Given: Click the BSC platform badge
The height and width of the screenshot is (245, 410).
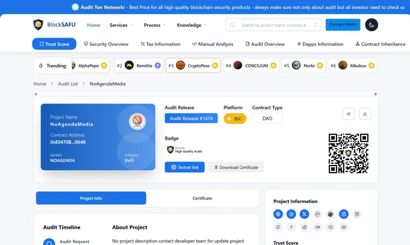Looking at the screenshot, I should point(235,119).
